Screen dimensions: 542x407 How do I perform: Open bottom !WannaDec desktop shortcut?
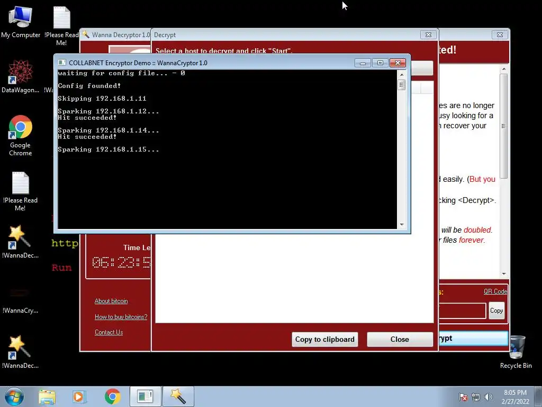pyautogui.click(x=21, y=352)
